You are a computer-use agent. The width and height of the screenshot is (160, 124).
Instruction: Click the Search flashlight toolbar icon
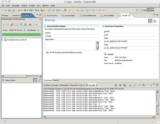pyautogui.click(x=69, y=10)
